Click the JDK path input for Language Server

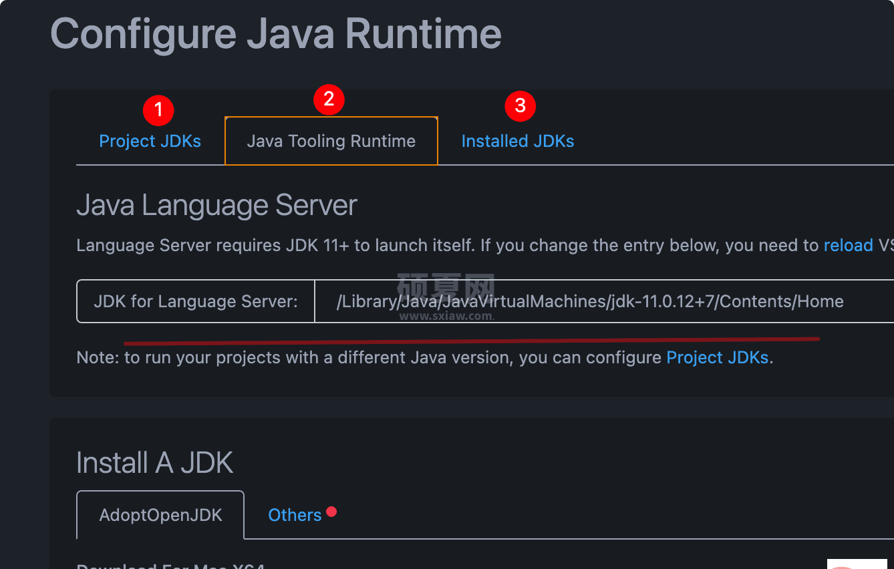click(x=604, y=301)
